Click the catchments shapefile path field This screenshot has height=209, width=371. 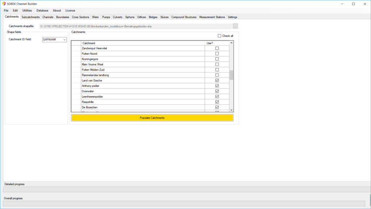(x=135, y=26)
